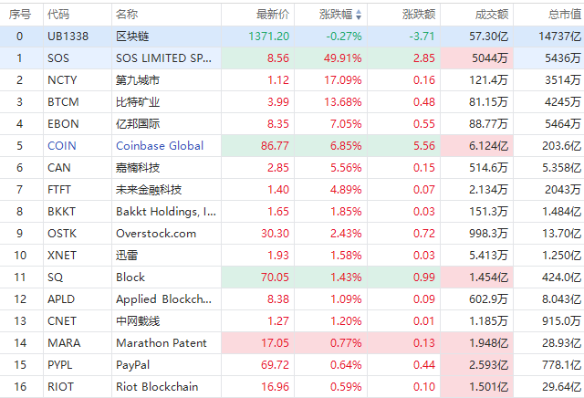584x398 pixels.
Task: Click the 2.593亿 turnover for PYPL
Action: pos(488,365)
